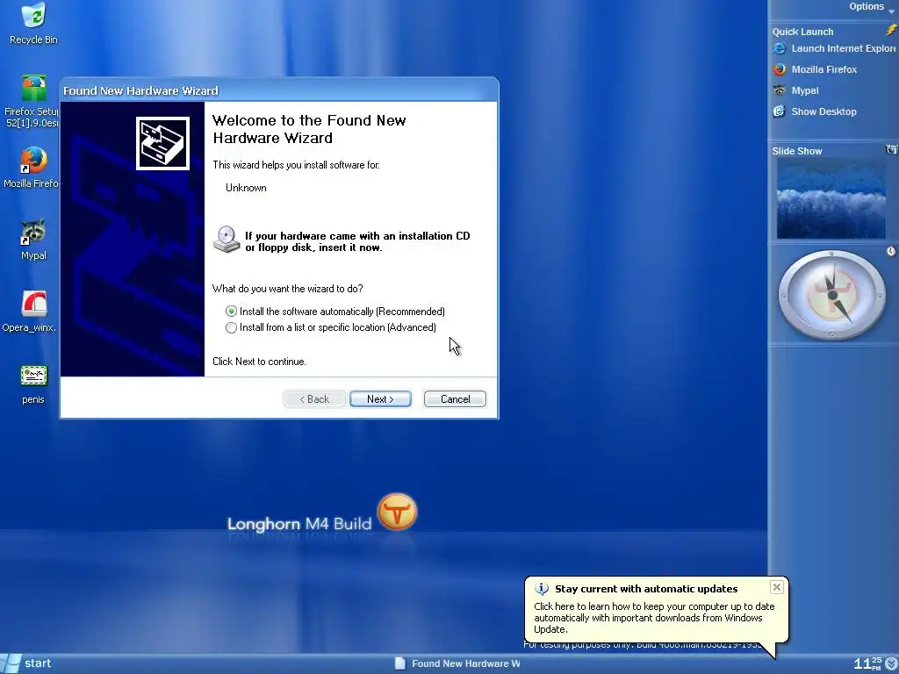Click Found New Hardware taskbar button
The width and height of the screenshot is (899, 674).
457,663
